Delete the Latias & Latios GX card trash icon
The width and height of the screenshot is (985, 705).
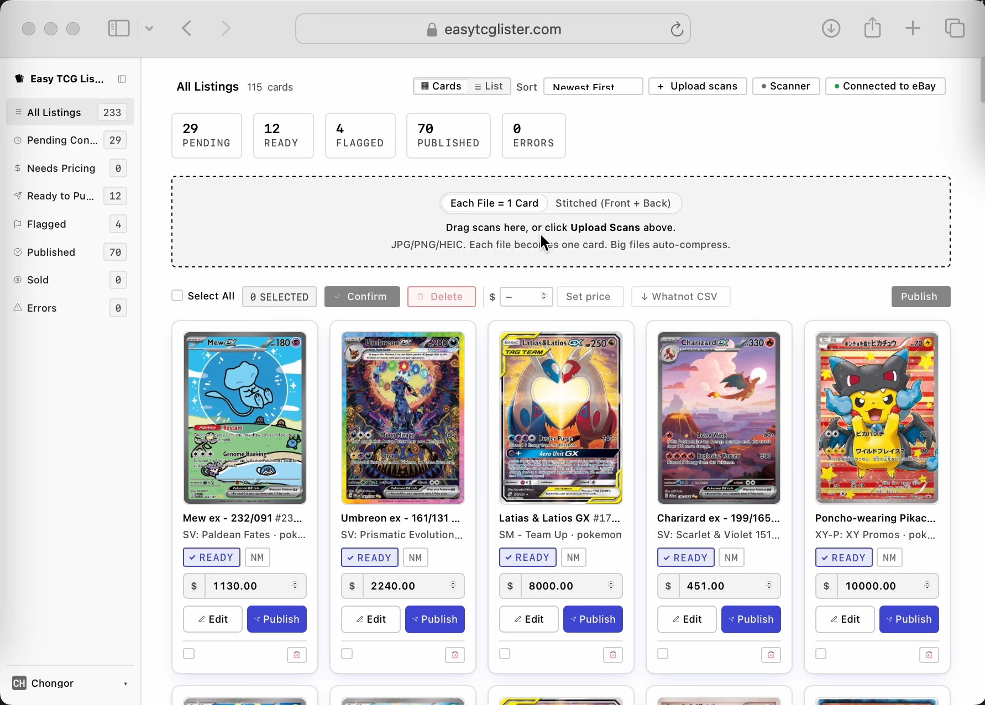(613, 655)
